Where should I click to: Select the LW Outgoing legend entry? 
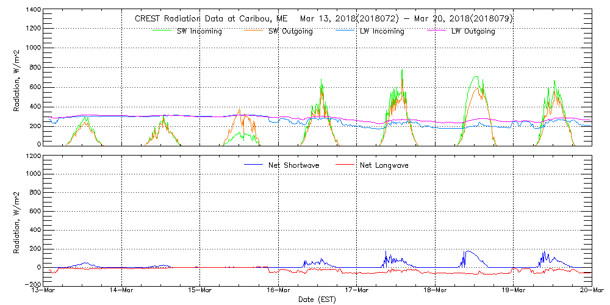(473, 32)
